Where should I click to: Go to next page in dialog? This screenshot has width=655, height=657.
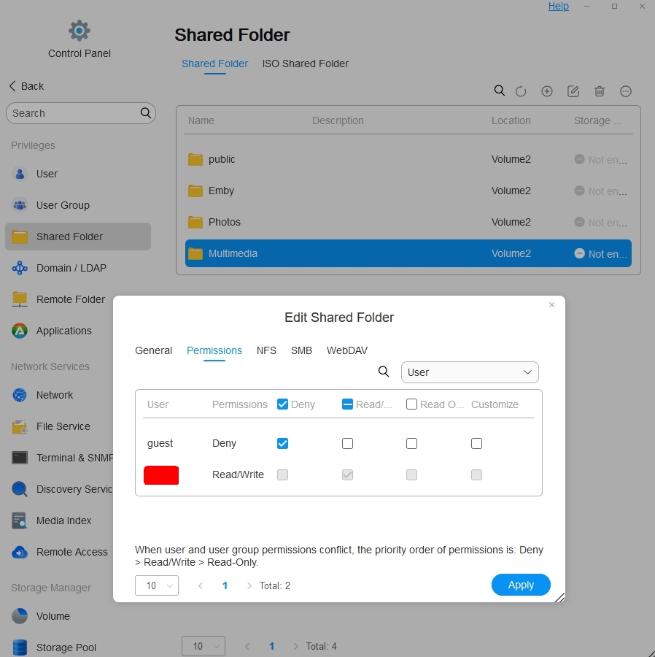[249, 585]
